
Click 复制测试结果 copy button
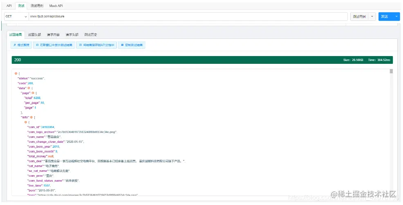coord(132,45)
